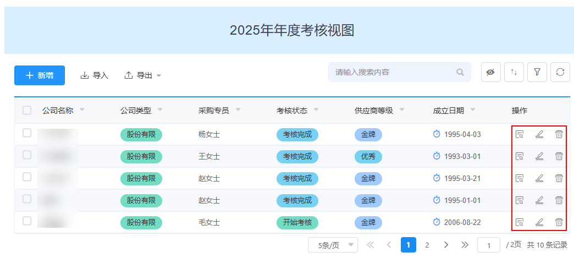This screenshot has height=258, width=574.
Task: Toggle the hidden-columns eye icon
Action: pyautogui.click(x=490, y=72)
